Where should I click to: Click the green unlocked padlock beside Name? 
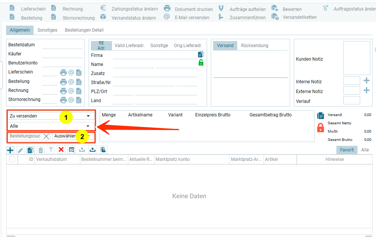point(201,63)
